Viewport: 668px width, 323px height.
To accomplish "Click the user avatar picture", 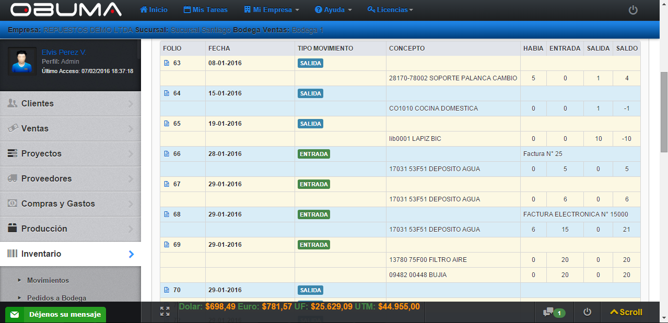I will (x=22, y=62).
